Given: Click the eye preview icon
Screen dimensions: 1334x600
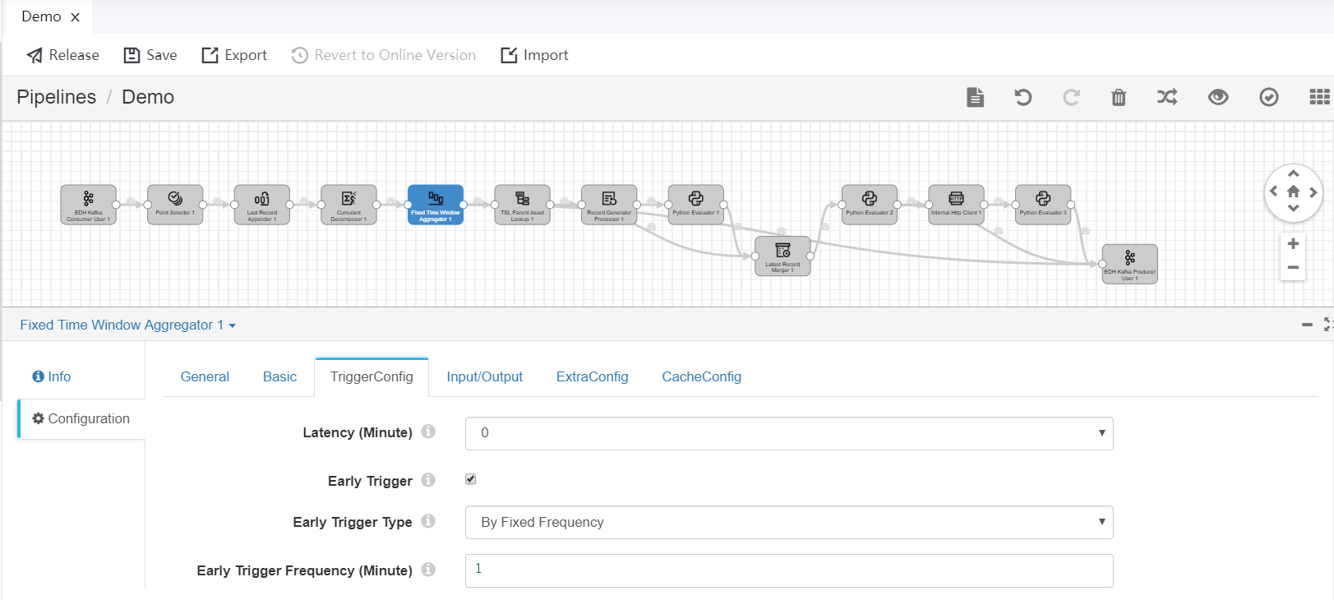Looking at the screenshot, I should [1218, 97].
